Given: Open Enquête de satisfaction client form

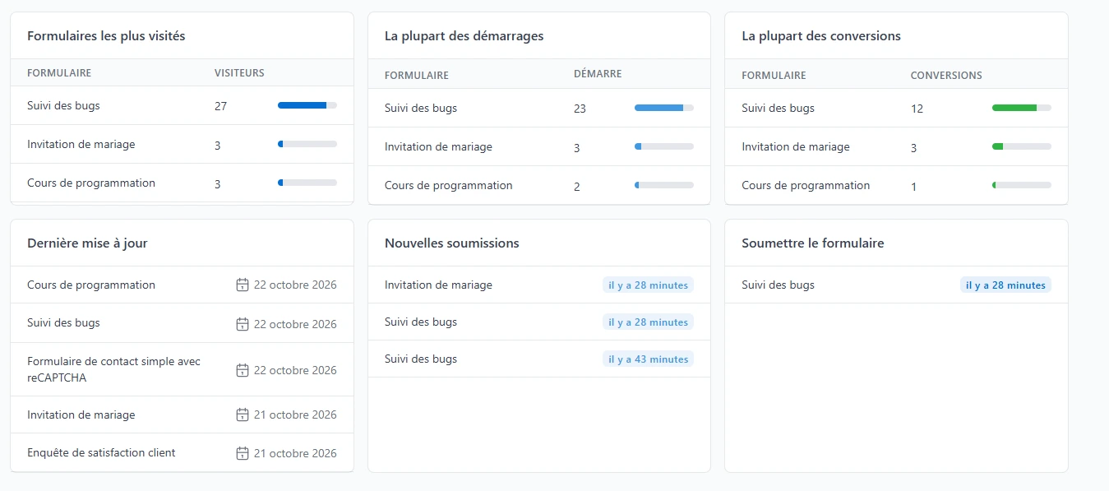Looking at the screenshot, I should (101, 452).
